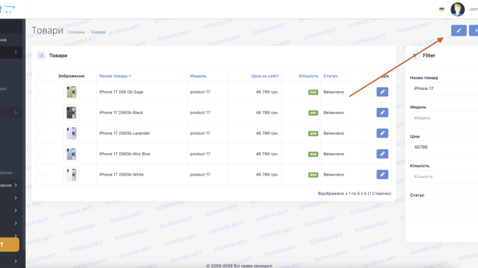The height and width of the screenshot is (268, 478).
Task: Click the Filter funnel icon
Action: point(415,55)
